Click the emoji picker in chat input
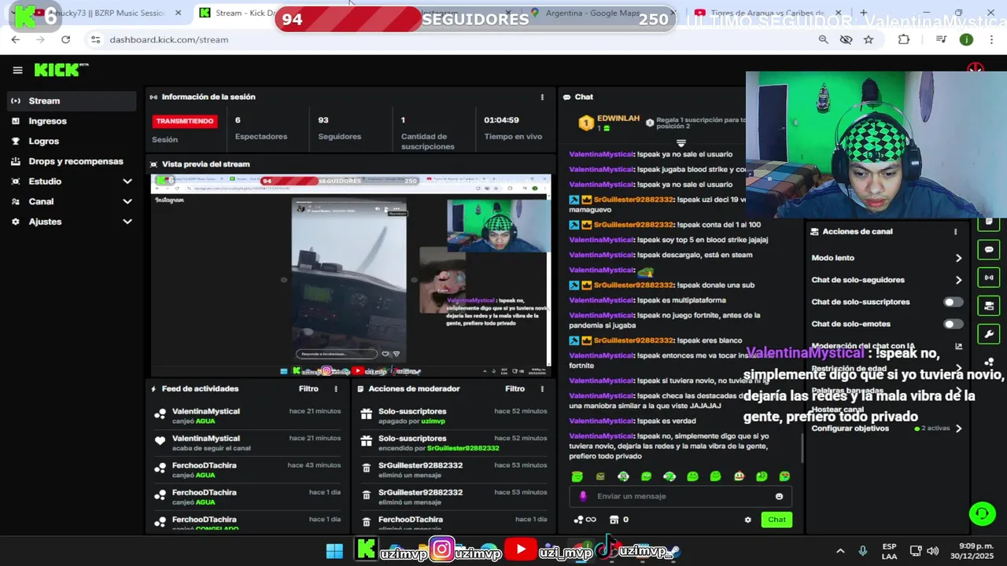This screenshot has height=566, width=1007. point(779,496)
